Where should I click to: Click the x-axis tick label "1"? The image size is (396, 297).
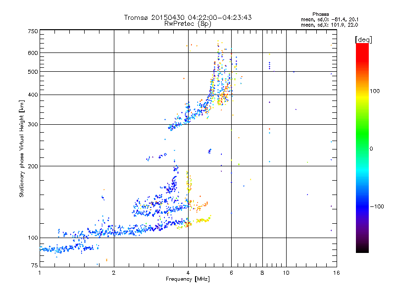(40, 273)
